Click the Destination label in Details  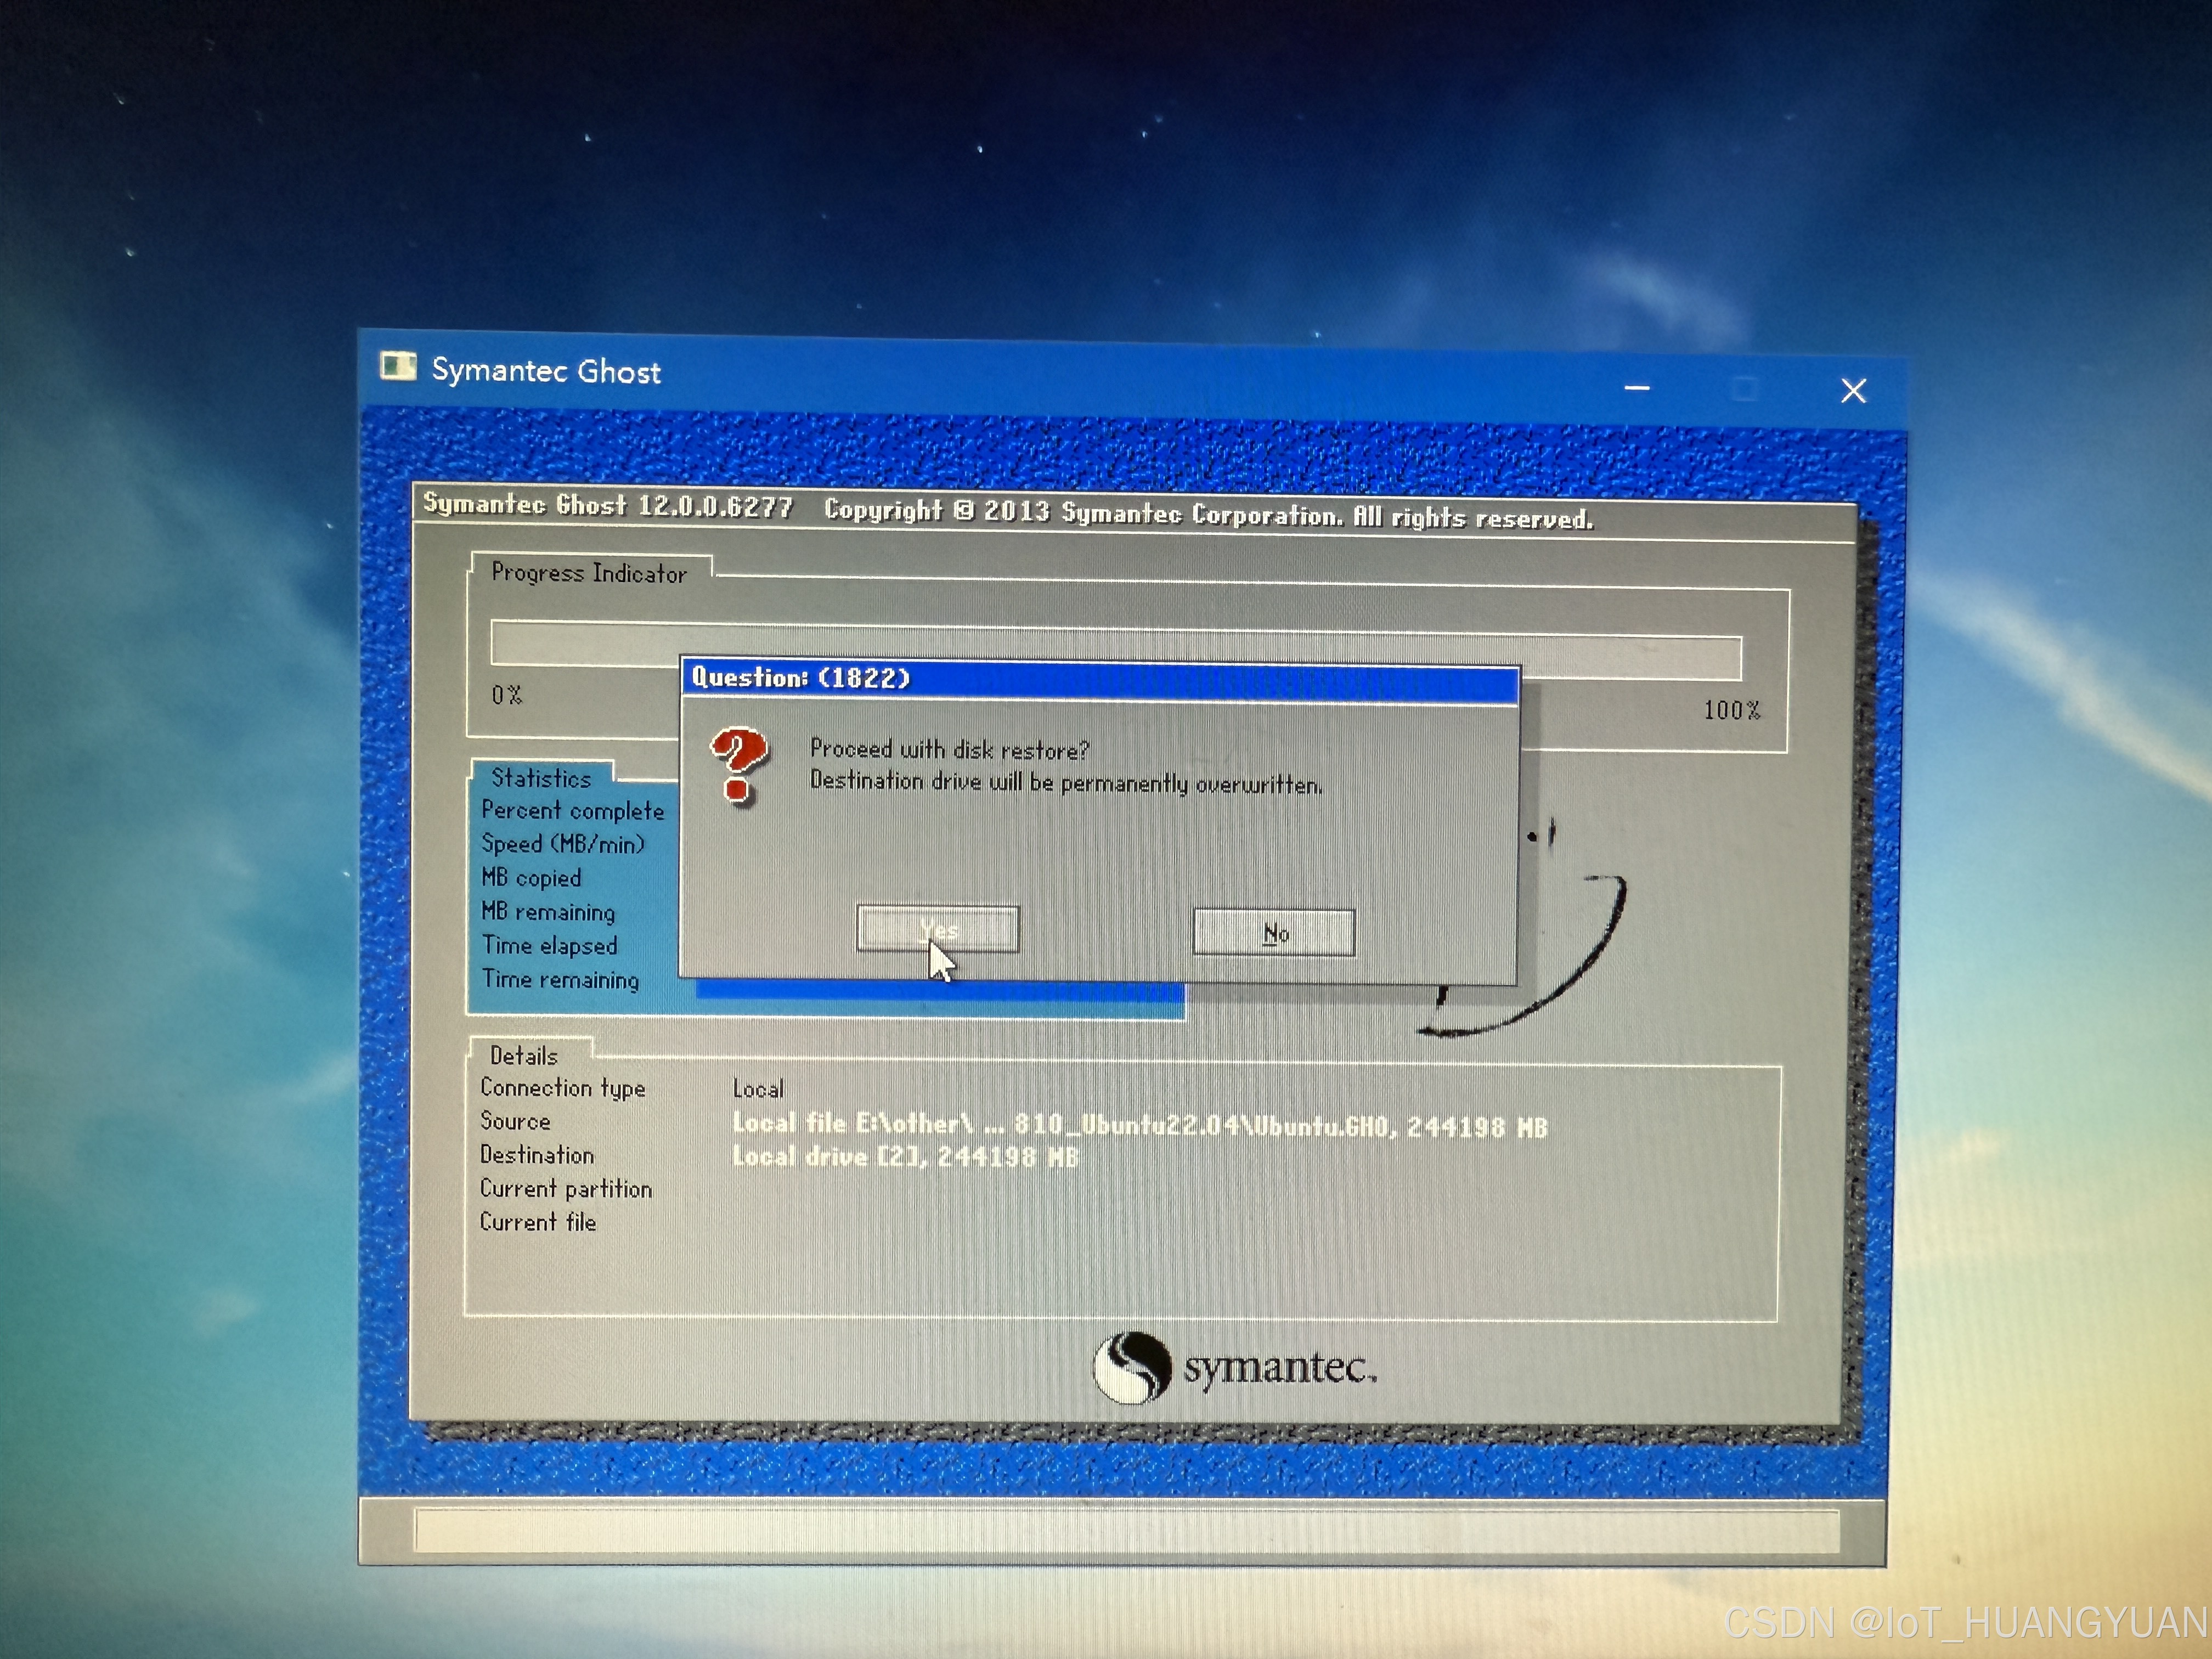click(x=537, y=1155)
